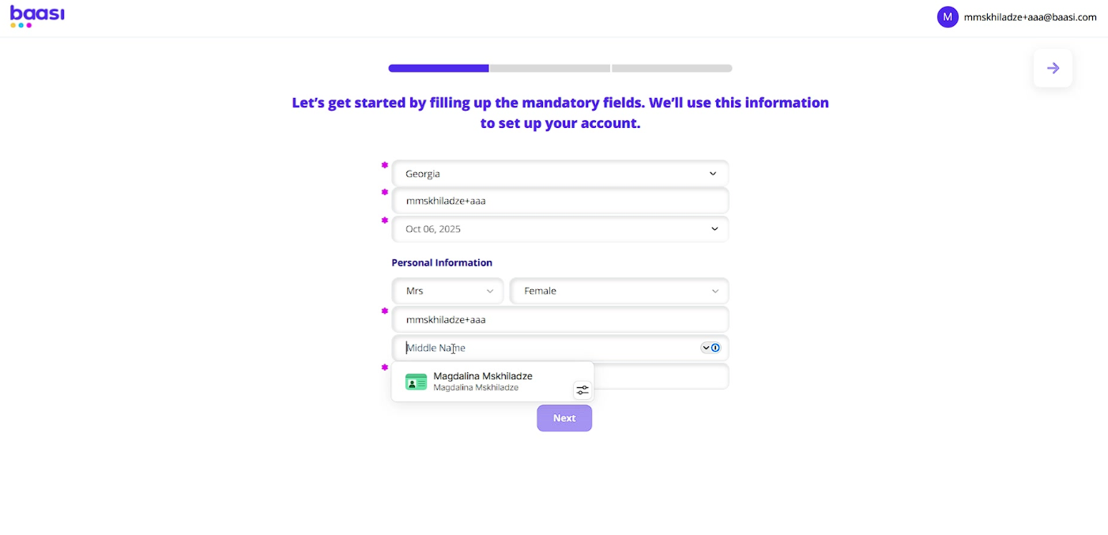This screenshot has height=535, width=1108.
Task: Click the text field directly below Mrs dropdown
Action: coord(560,320)
